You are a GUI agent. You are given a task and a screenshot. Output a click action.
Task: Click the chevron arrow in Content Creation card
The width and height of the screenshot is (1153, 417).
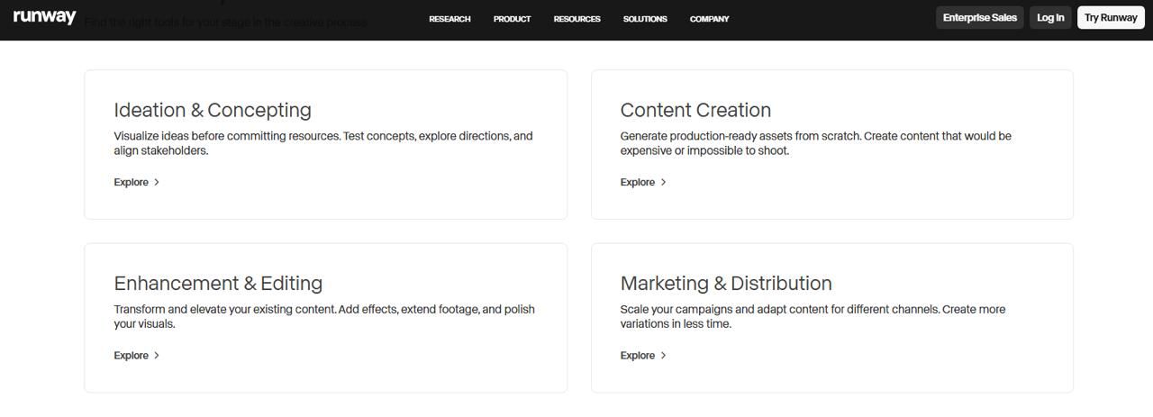[664, 182]
